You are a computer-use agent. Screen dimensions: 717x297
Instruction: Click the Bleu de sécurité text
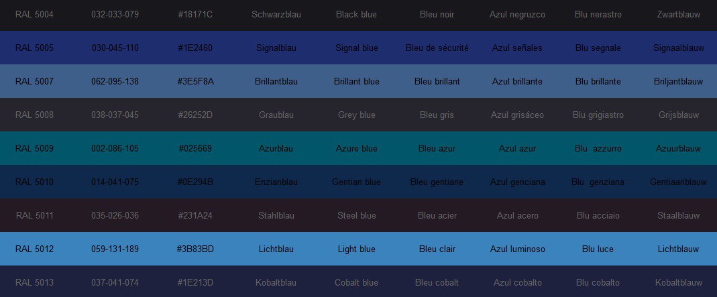coord(437,48)
